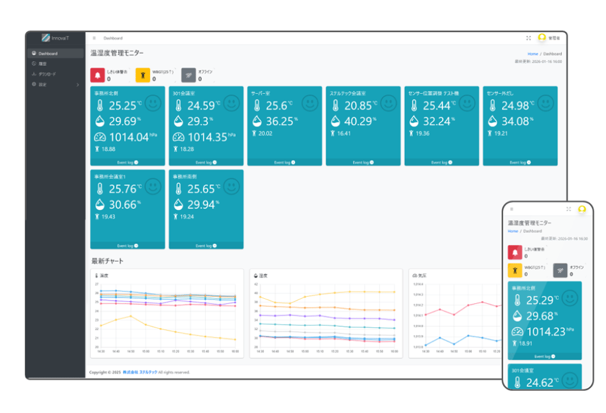Viewport: 606px width, 413px height.
Task: Tap the red bell alert icon on phone
Action: pyautogui.click(x=515, y=253)
